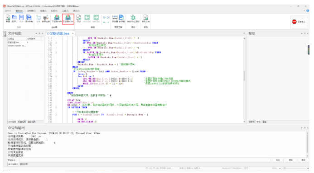Open the Debug menu tab

76,11
